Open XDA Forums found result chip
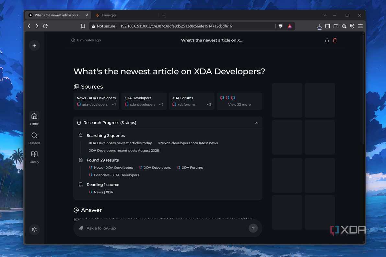The width and height of the screenshot is (386, 257). (190, 168)
